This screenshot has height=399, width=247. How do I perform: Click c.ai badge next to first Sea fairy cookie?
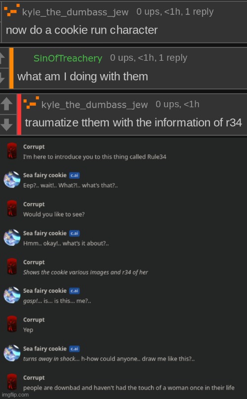[x=75, y=175]
